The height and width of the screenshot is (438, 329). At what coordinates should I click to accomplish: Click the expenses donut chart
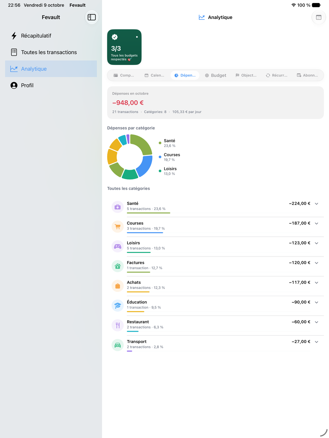coord(130,157)
